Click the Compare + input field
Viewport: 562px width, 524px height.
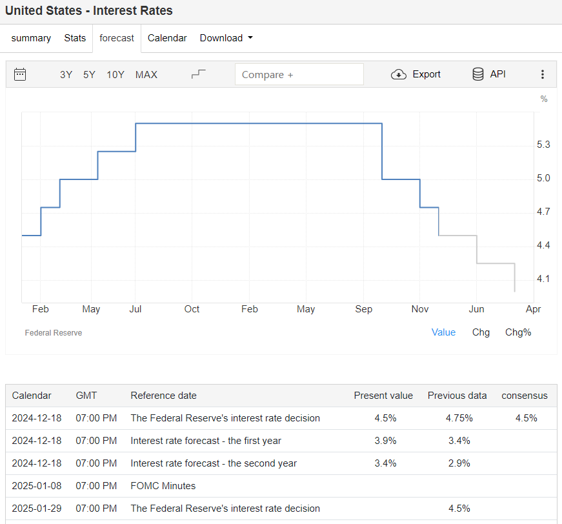click(299, 74)
